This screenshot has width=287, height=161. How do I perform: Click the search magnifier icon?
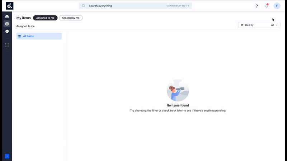[x=83, y=6]
